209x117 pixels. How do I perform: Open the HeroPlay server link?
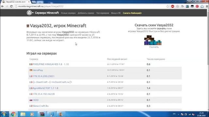point(38,70)
